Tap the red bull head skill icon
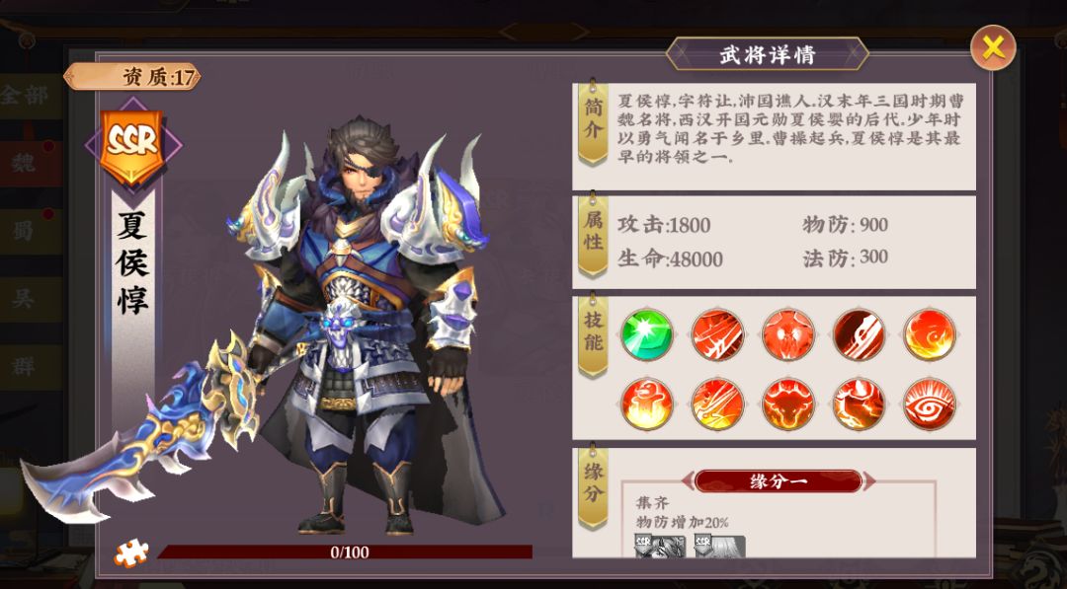This screenshot has height=589, width=1067. pos(788,405)
